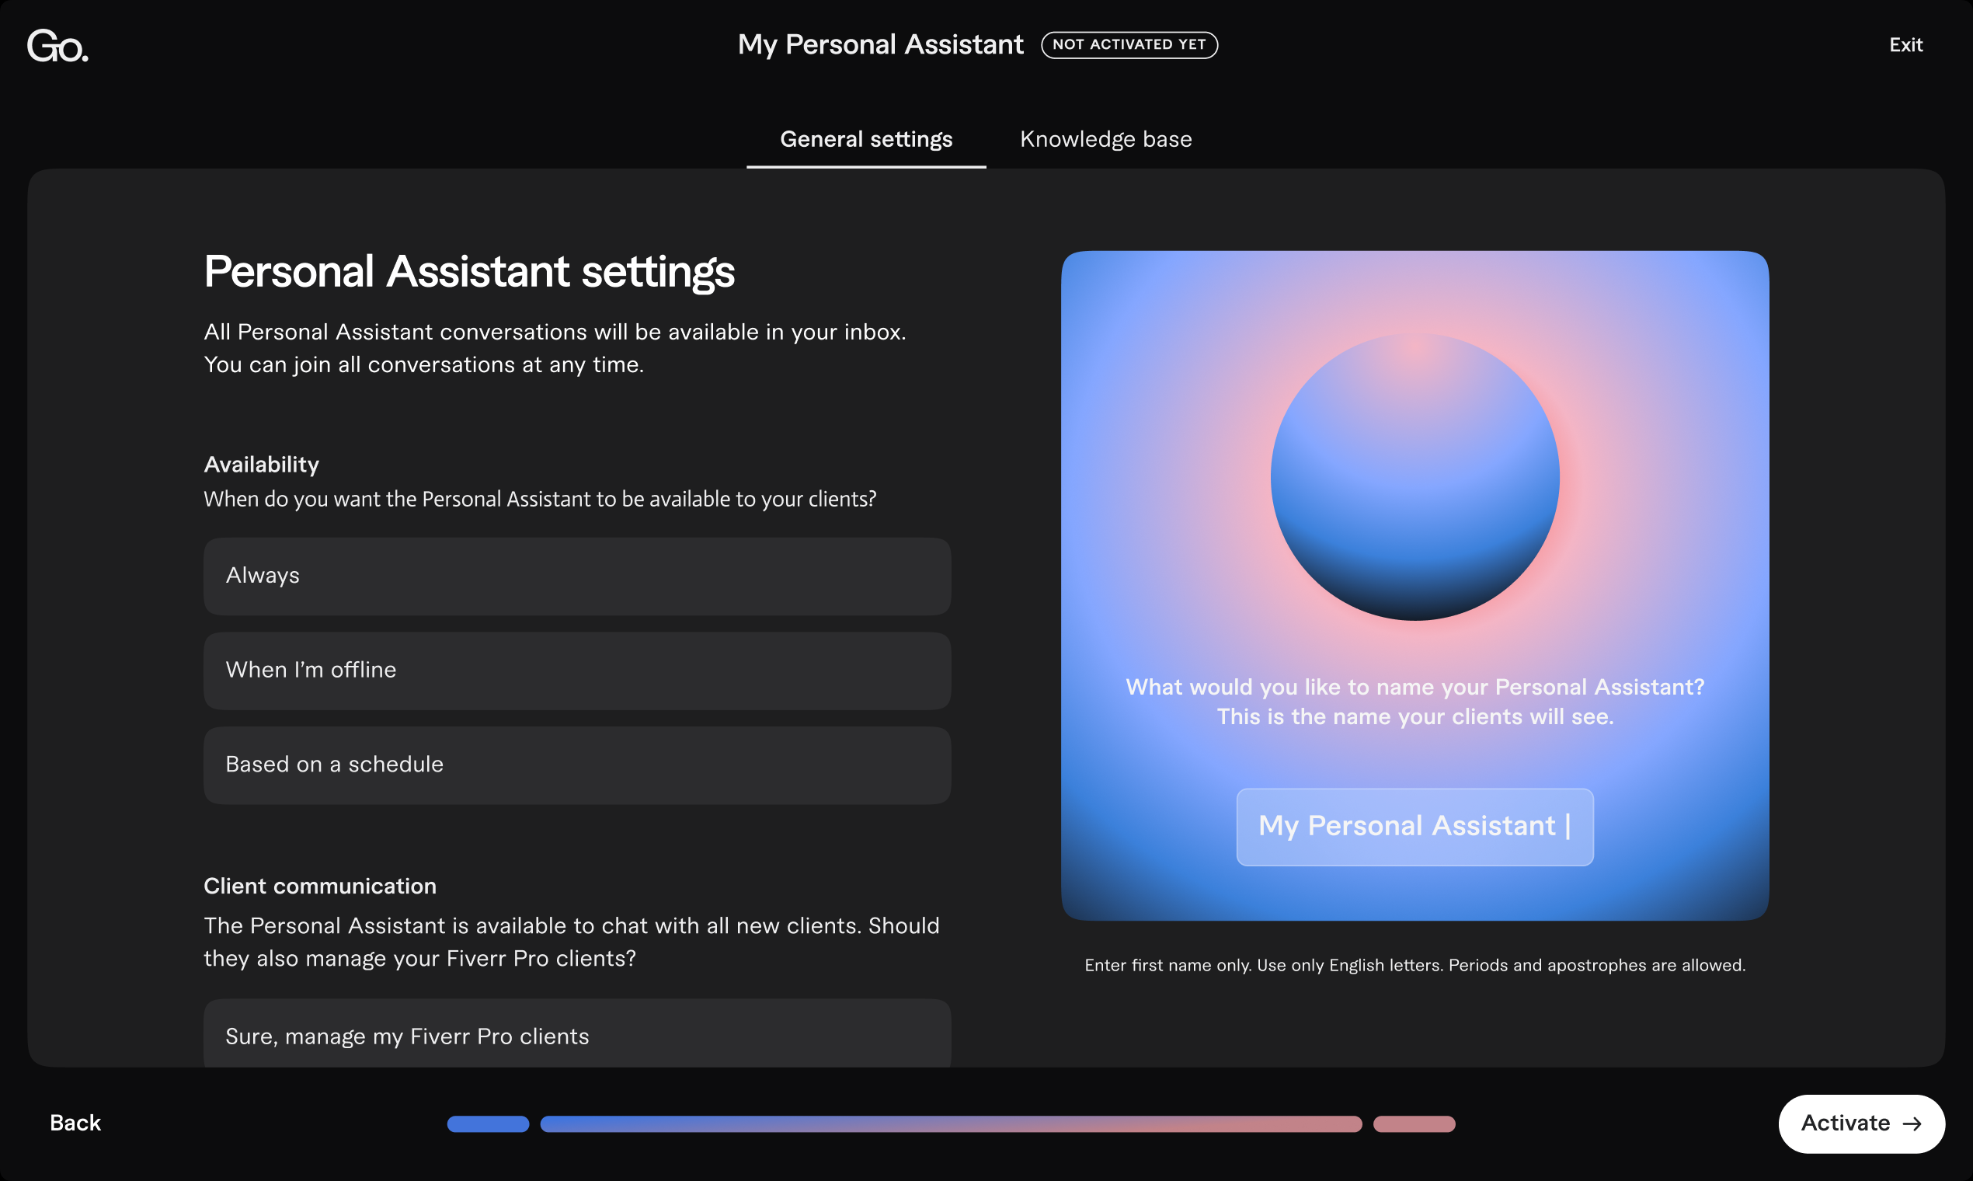Viewport: 1973px width, 1181px height.
Task: Click the last pink progress segment
Action: (1414, 1124)
